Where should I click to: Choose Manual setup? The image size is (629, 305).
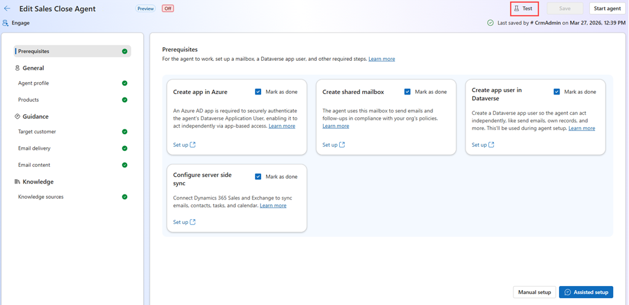point(534,292)
